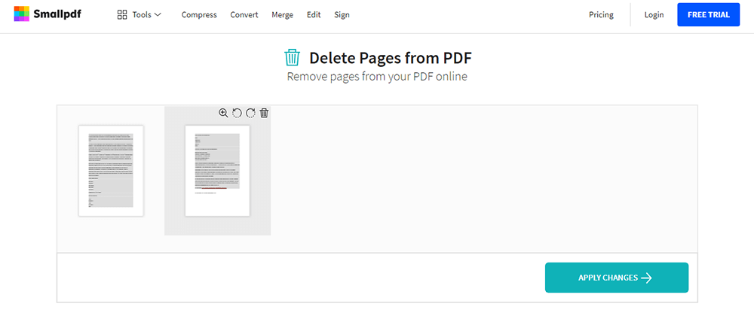This screenshot has width=754, height=331.
Task: Click the teal trash icon beside the title
Action: tap(292, 58)
